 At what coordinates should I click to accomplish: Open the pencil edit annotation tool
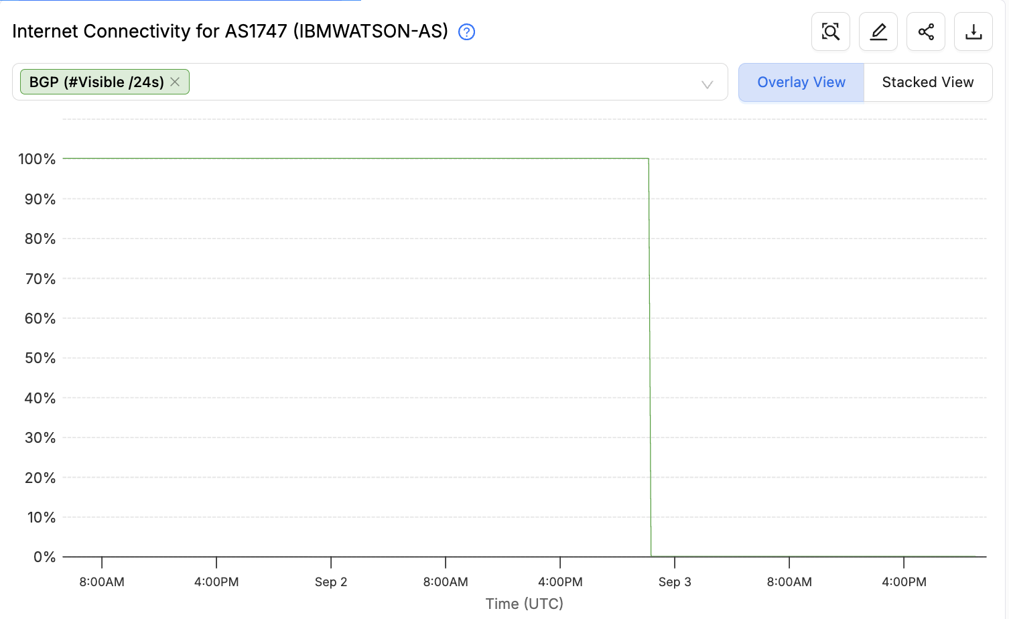(878, 31)
